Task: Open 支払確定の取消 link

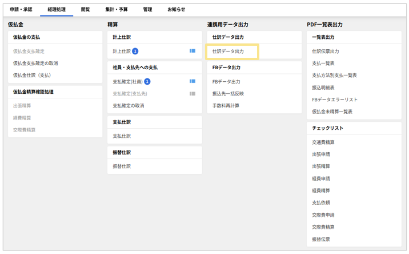Action: point(129,106)
